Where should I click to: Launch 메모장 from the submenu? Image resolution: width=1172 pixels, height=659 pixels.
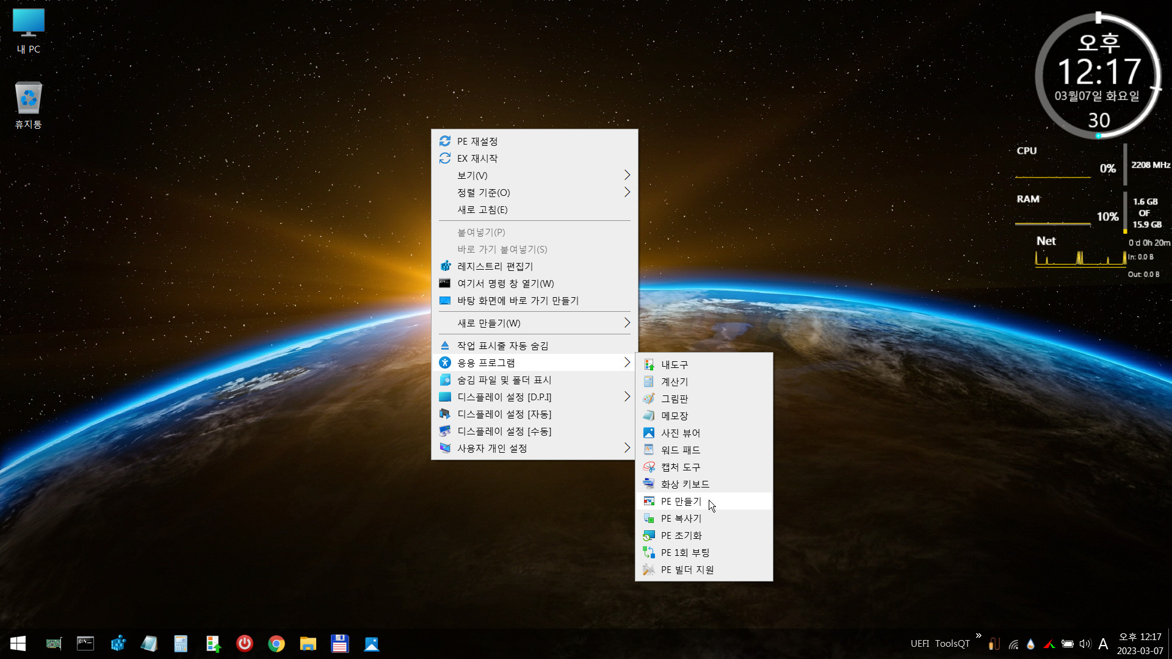point(704,416)
